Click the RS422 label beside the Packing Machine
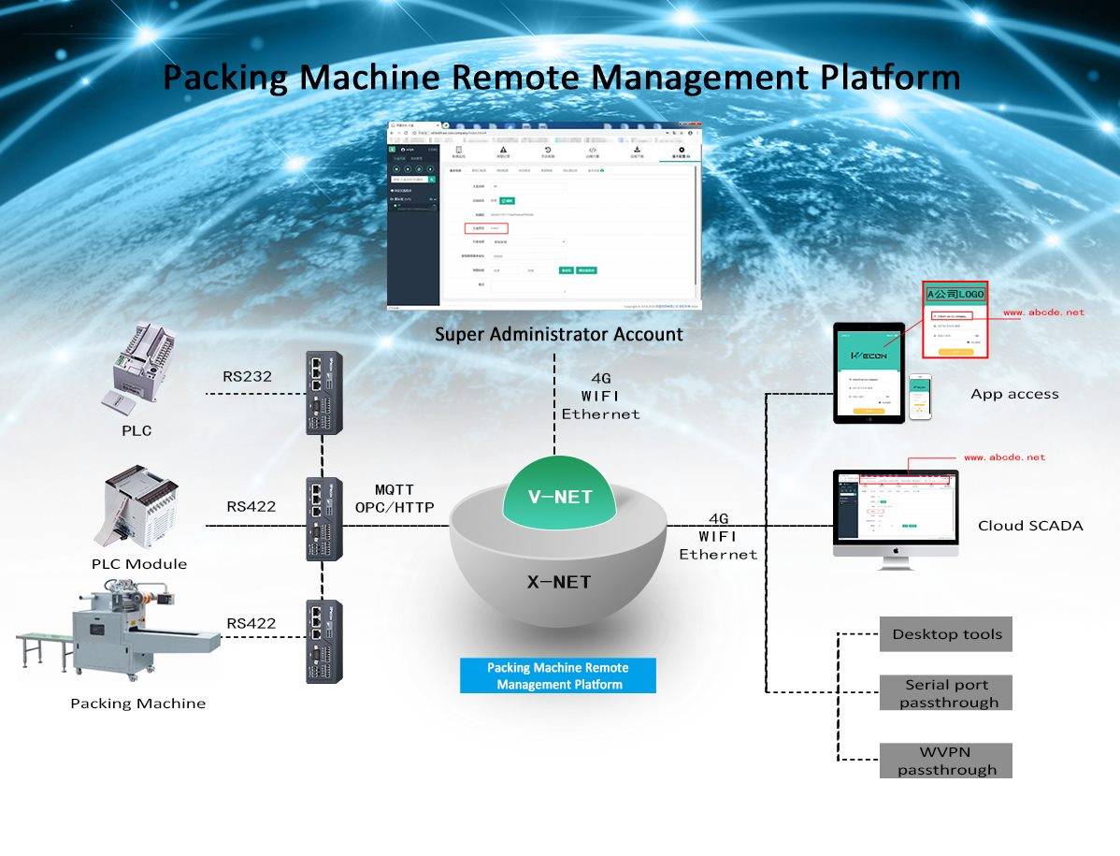This screenshot has height=856, width=1120. point(251,623)
